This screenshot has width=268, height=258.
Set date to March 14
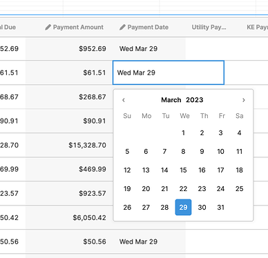point(164,170)
